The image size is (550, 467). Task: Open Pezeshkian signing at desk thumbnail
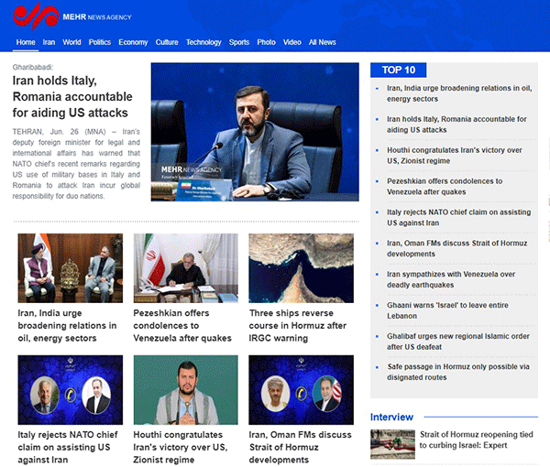coord(185,268)
